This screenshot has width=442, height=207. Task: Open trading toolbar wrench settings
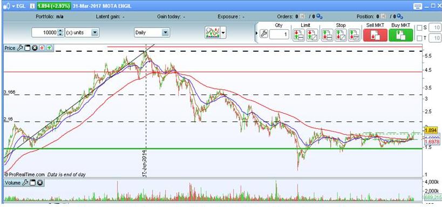[x=263, y=34]
